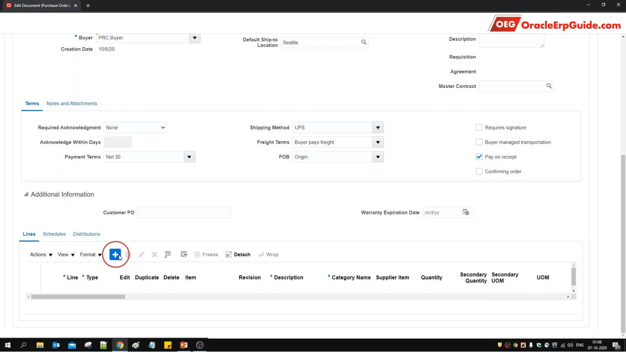Click the UOM column header

pyautogui.click(x=543, y=277)
